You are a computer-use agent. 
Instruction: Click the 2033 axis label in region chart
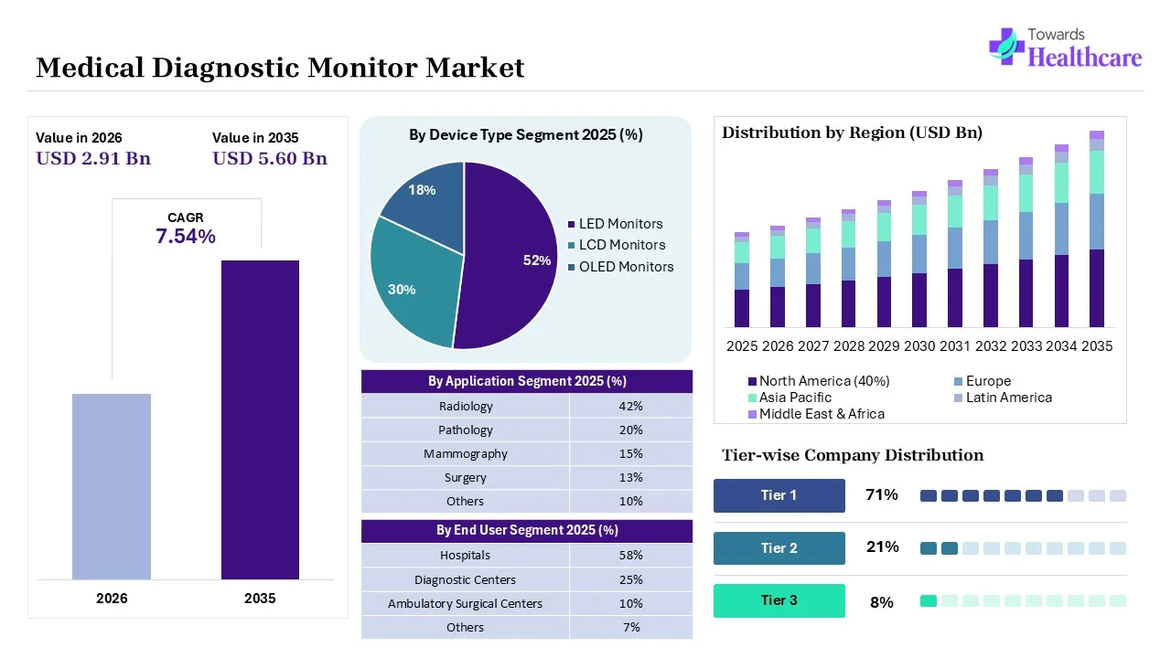pos(1026,347)
